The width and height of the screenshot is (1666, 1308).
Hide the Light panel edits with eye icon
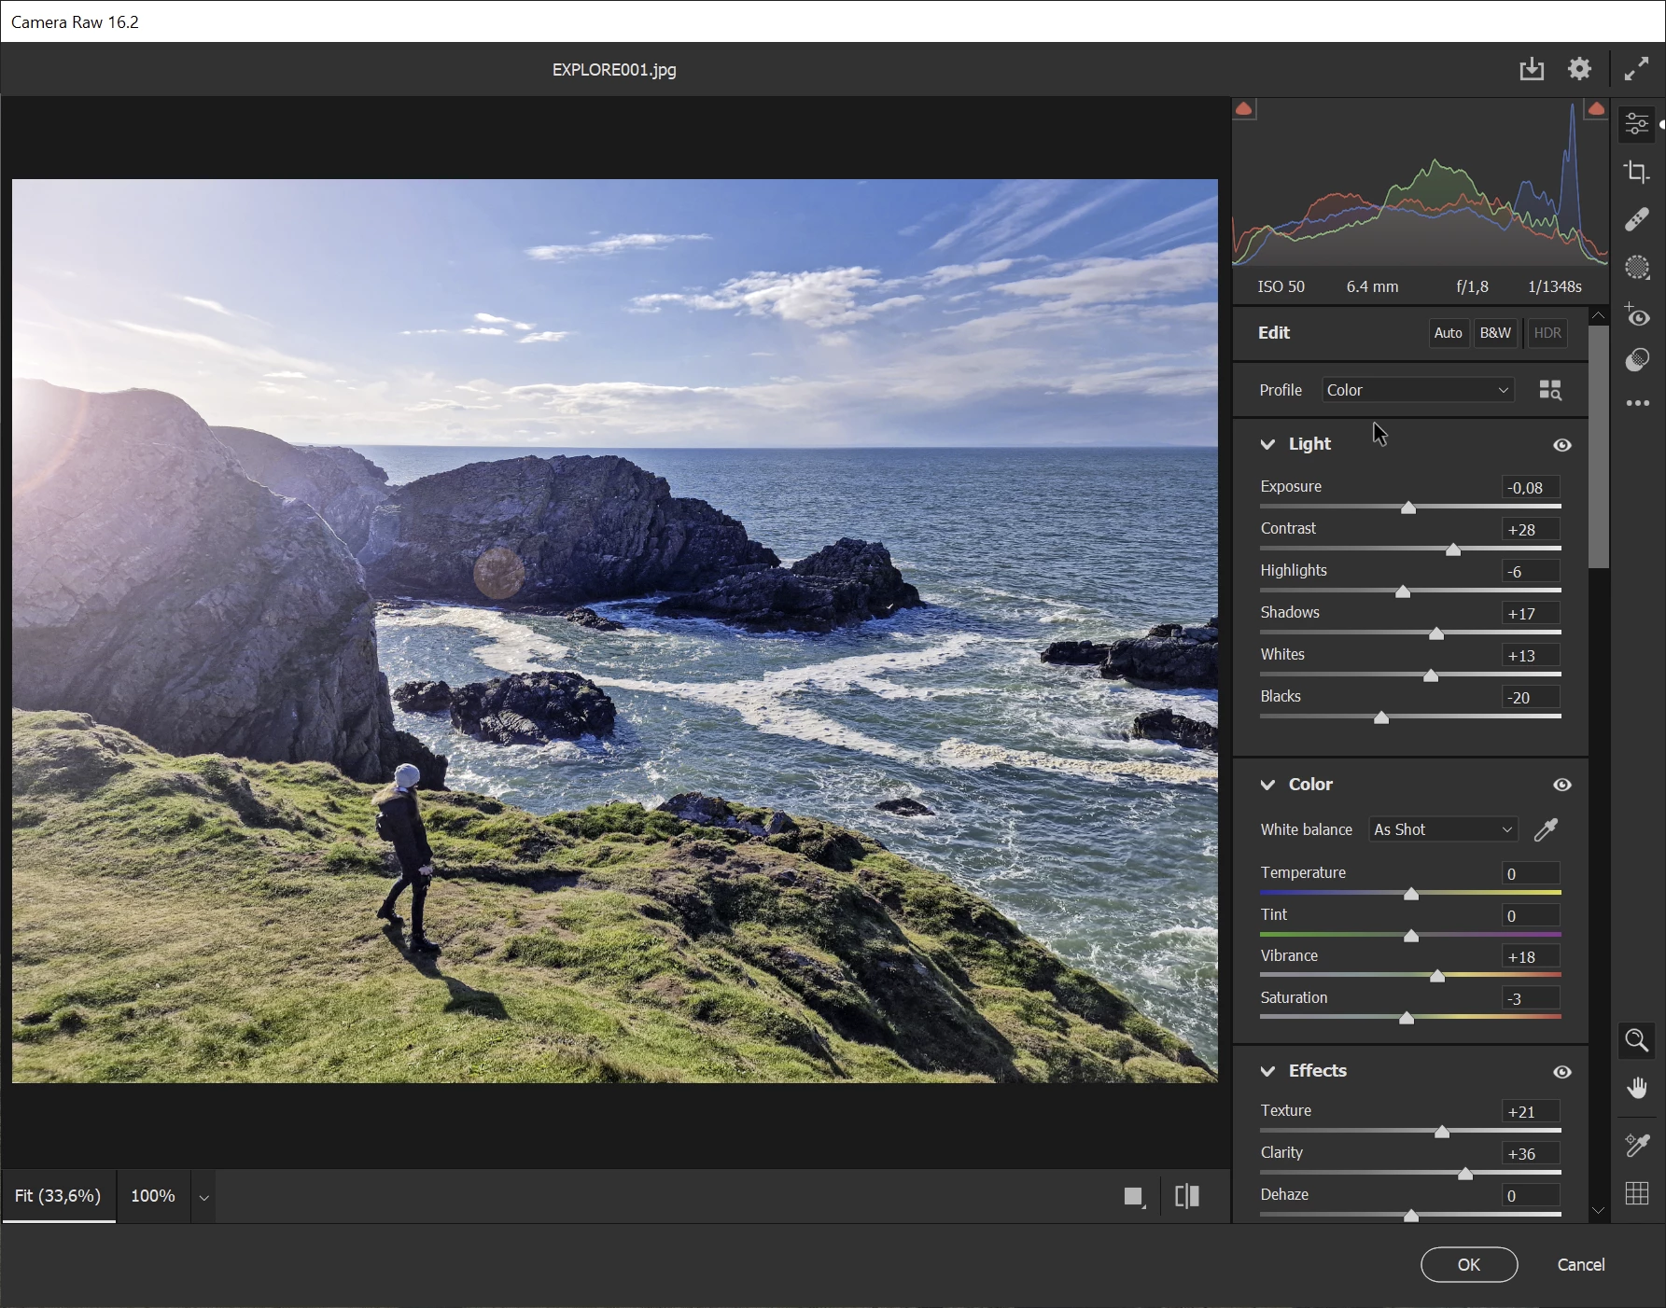point(1561,445)
